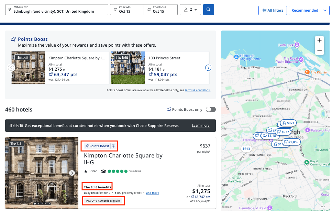Click the Points Boost info icon
Screen dimensions: 332x211
pyautogui.click(x=113, y=146)
